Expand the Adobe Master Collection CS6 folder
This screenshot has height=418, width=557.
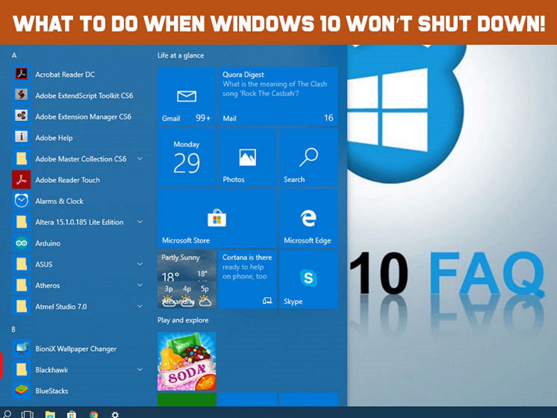click(140, 159)
